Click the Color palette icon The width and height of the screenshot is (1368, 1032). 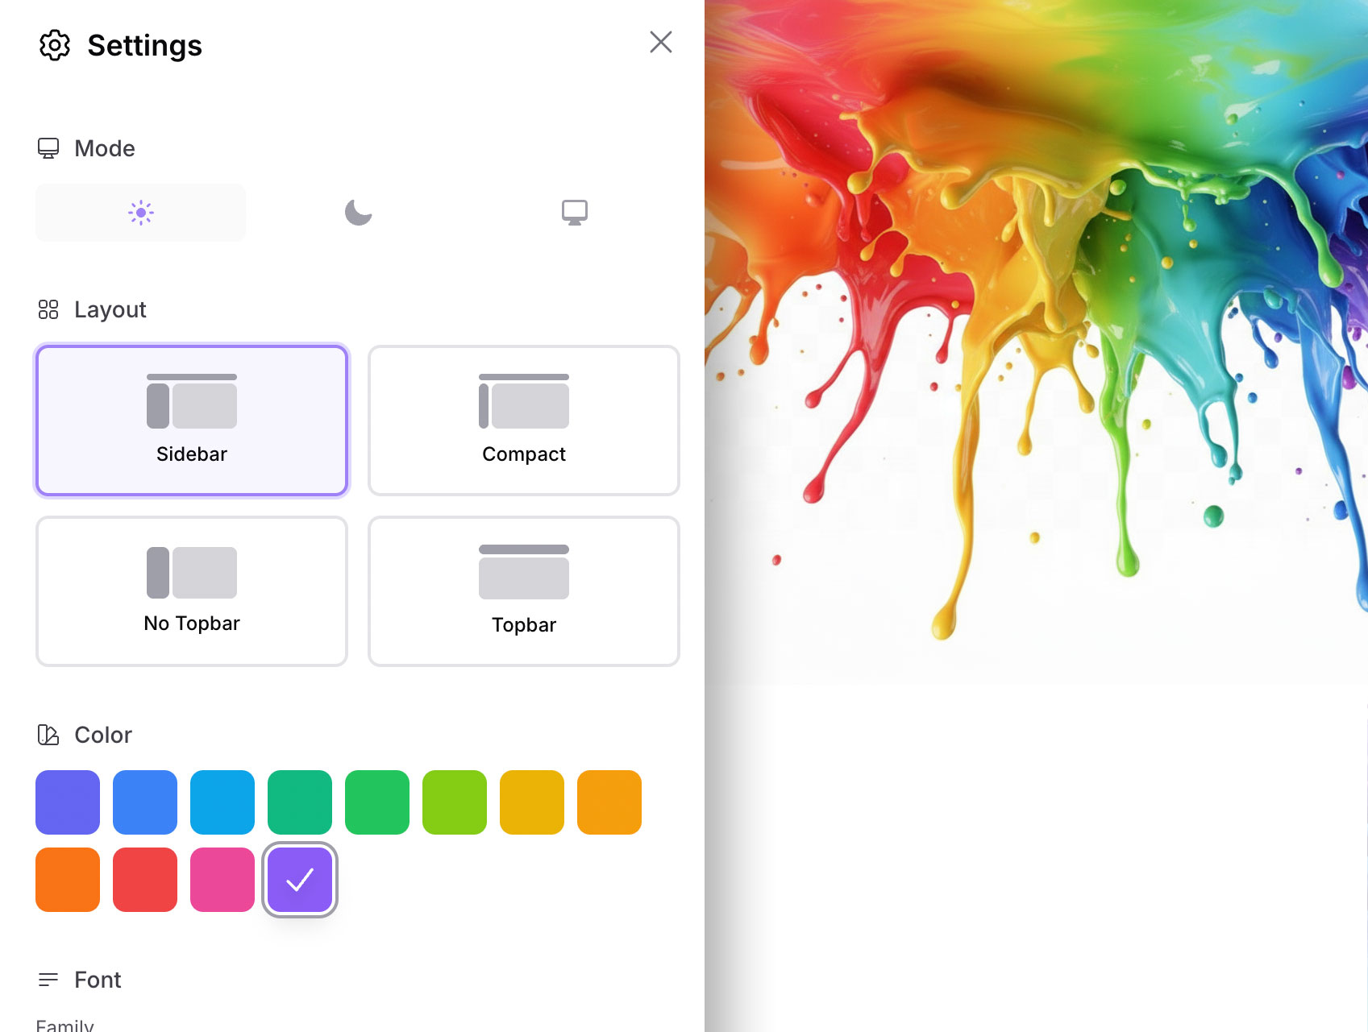click(x=48, y=735)
